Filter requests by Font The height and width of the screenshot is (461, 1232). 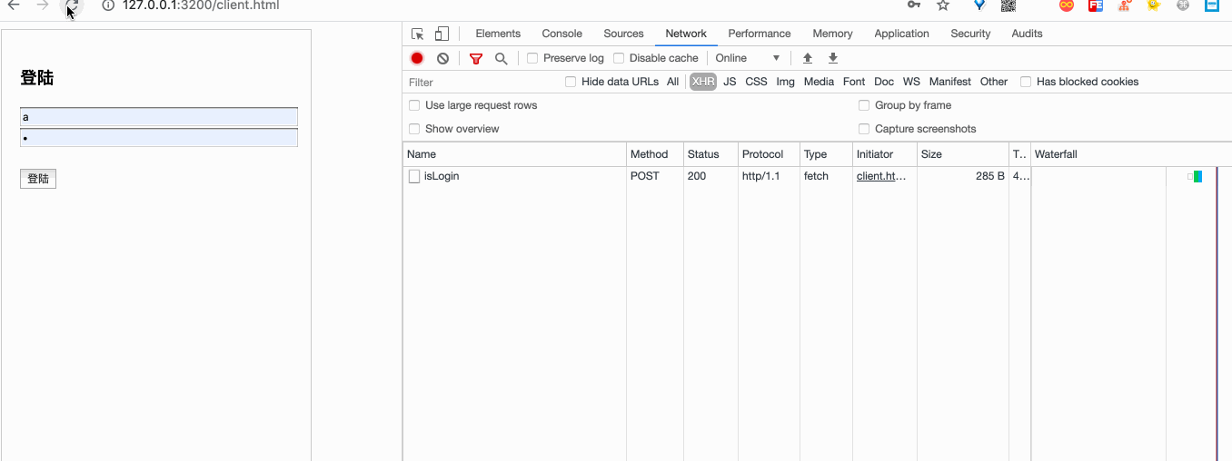pyautogui.click(x=854, y=82)
